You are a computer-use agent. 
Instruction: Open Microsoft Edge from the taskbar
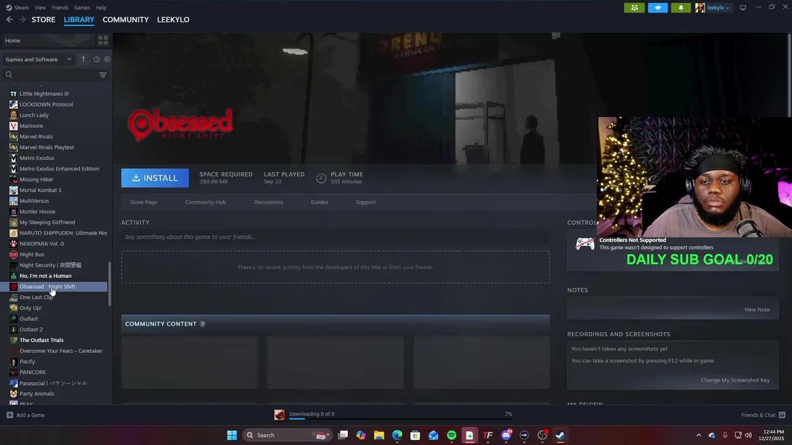(397, 435)
